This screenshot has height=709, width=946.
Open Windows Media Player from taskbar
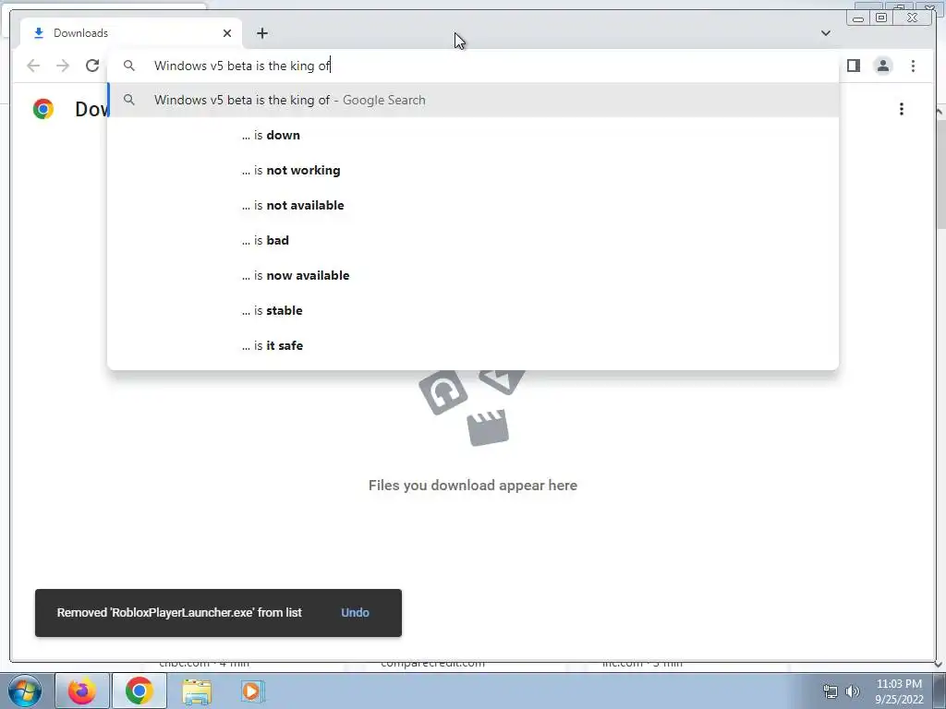click(252, 691)
